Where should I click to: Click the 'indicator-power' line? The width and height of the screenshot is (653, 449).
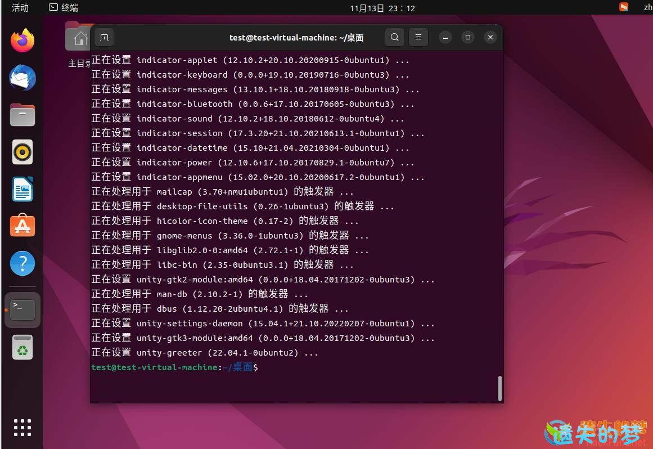pyautogui.click(x=253, y=162)
